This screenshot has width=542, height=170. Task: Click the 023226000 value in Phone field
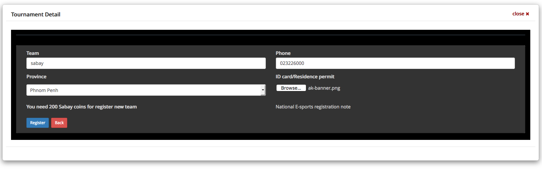(x=292, y=63)
